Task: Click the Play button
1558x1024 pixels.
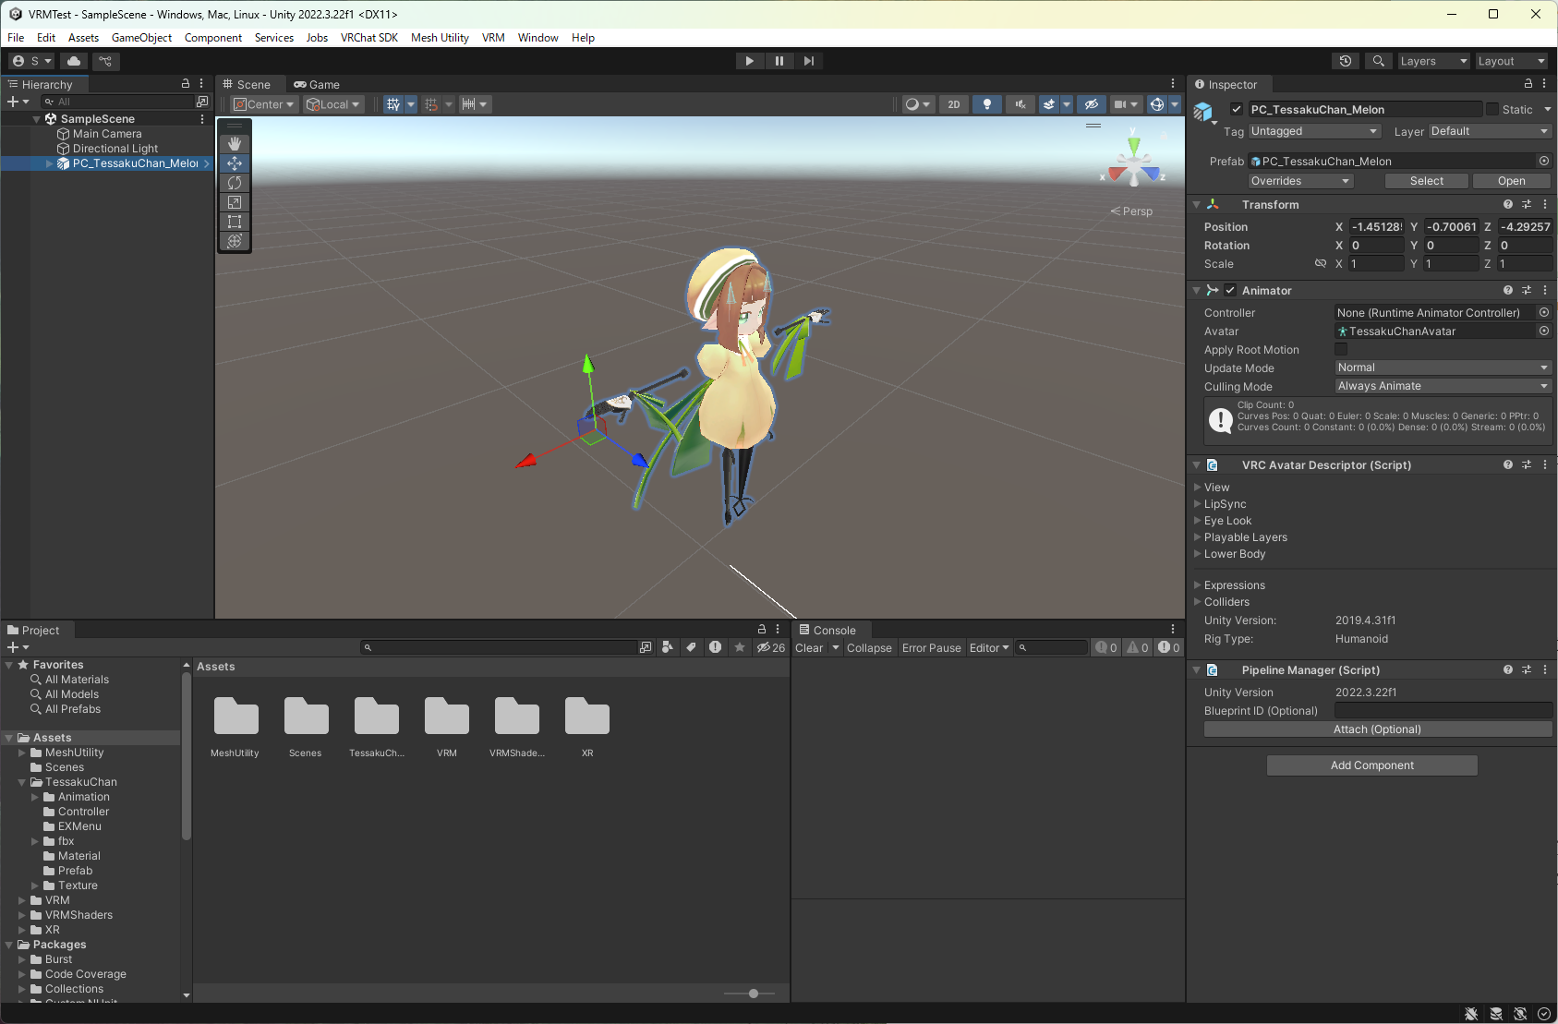Action: tap(749, 61)
